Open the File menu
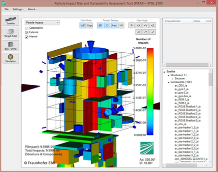This screenshot has height=172, width=218. pos(6,9)
